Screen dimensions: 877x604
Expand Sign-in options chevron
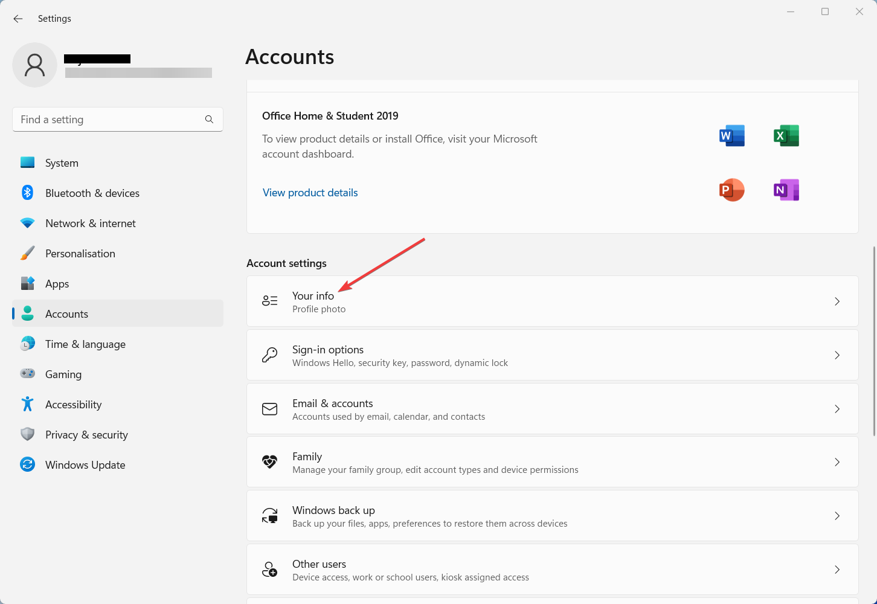pos(837,355)
